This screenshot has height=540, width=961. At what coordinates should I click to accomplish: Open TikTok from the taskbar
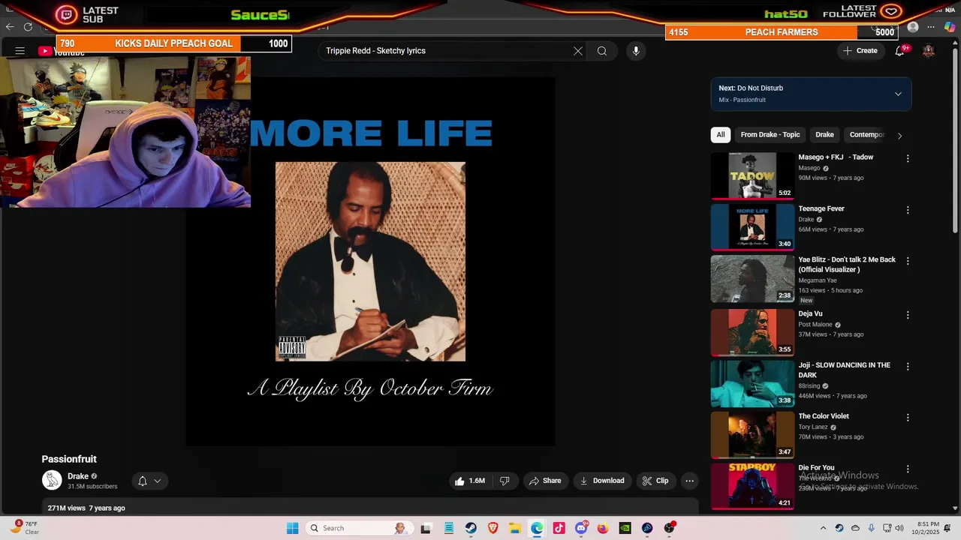click(559, 528)
